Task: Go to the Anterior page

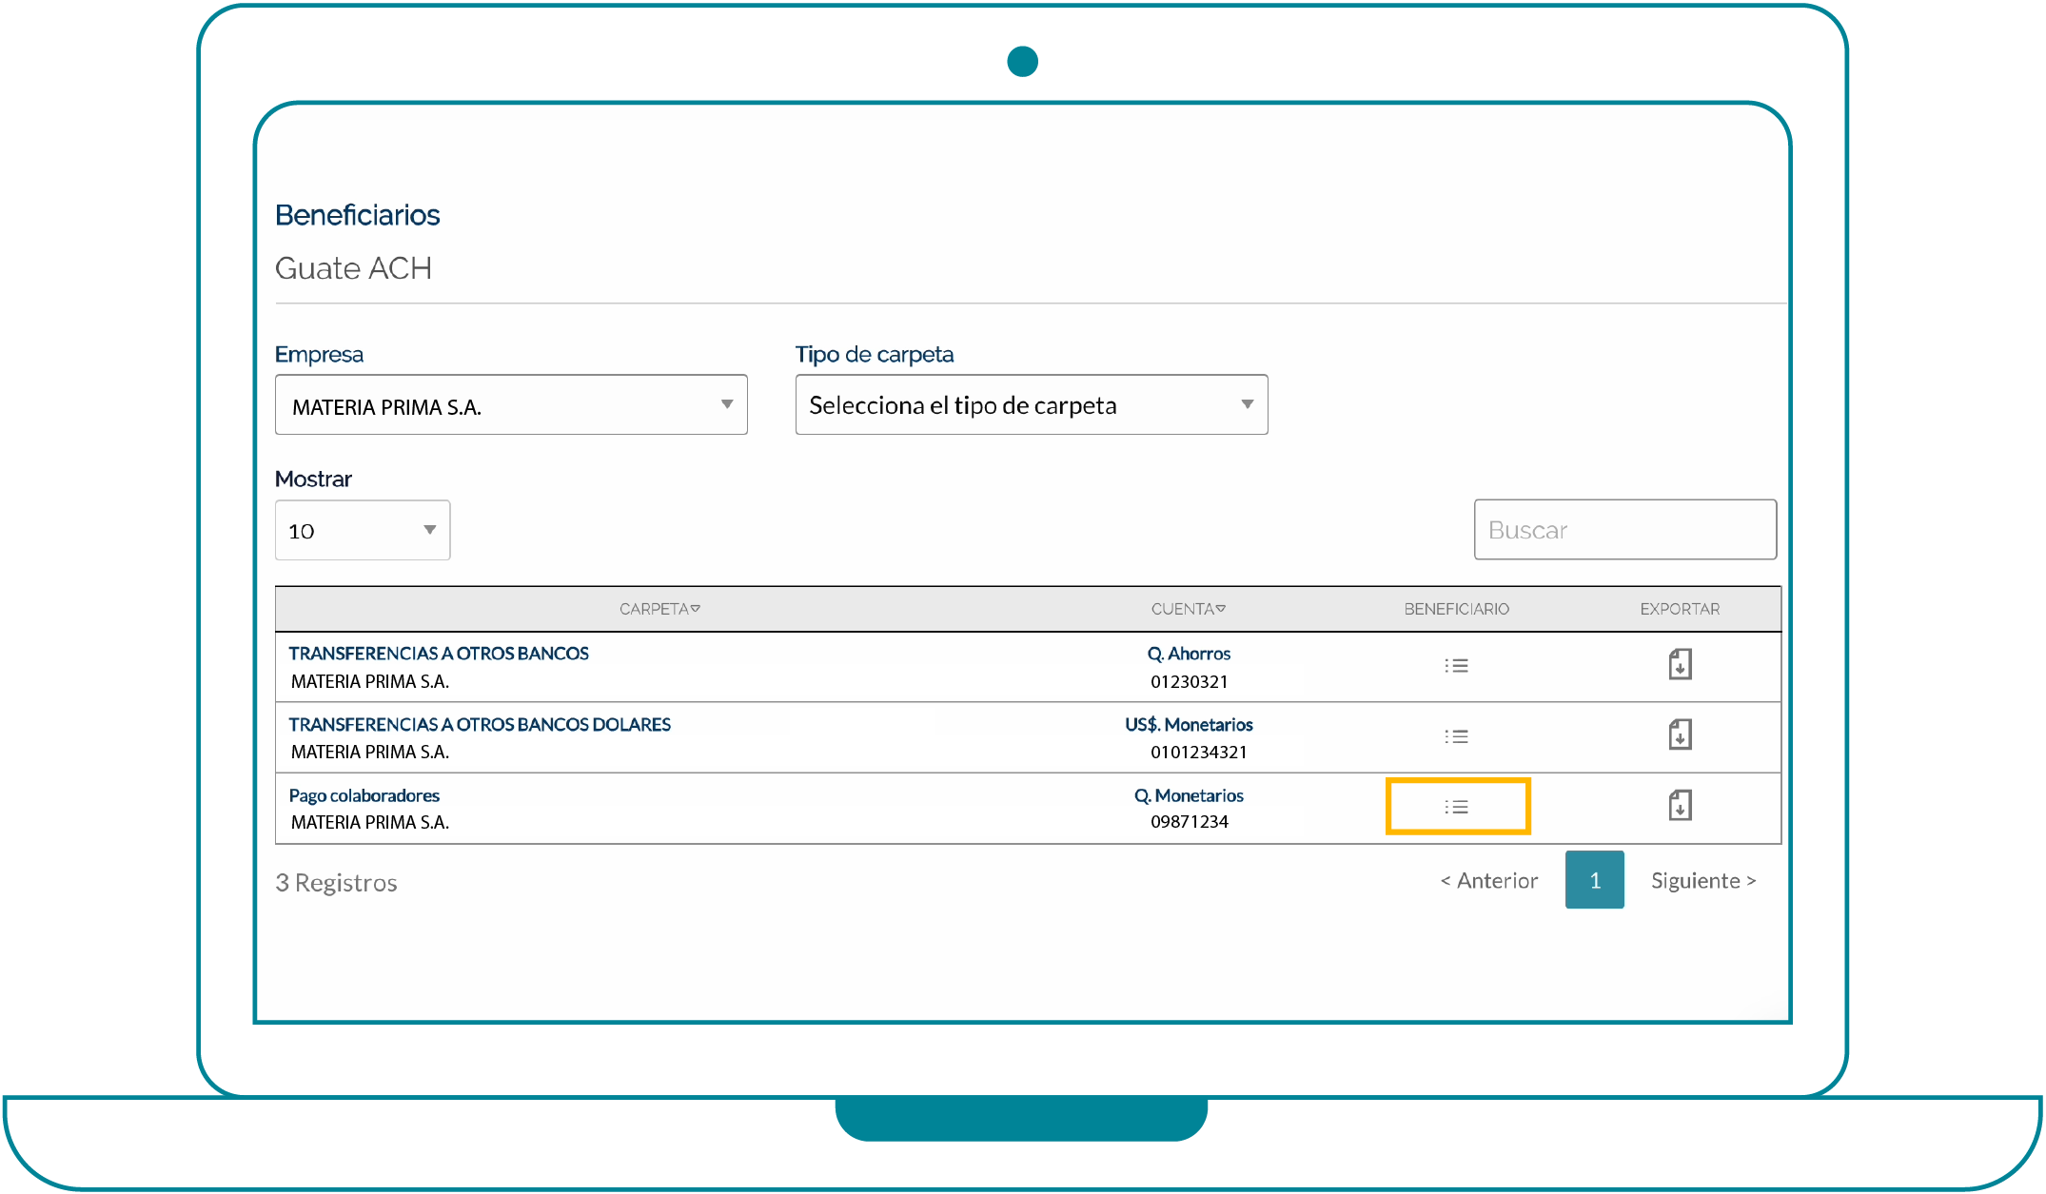Action: 1489,881
